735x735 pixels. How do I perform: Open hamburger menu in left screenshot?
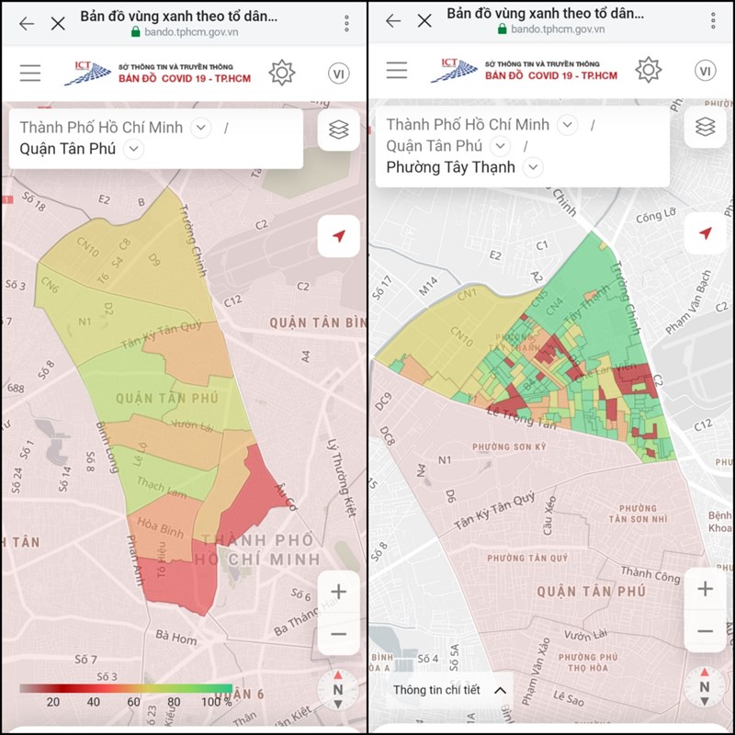click(x=30, y=73)
